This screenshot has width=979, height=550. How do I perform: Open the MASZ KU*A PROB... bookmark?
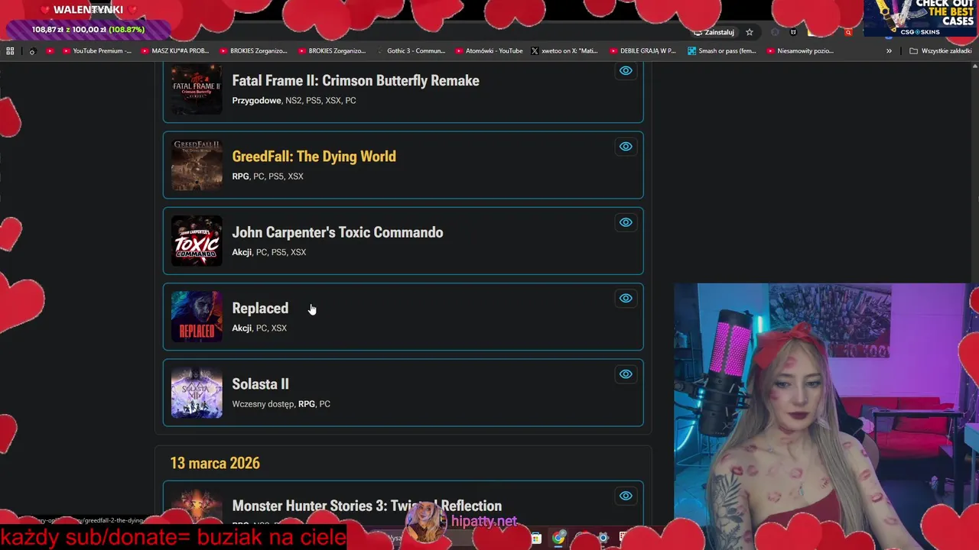coord(175,51)
